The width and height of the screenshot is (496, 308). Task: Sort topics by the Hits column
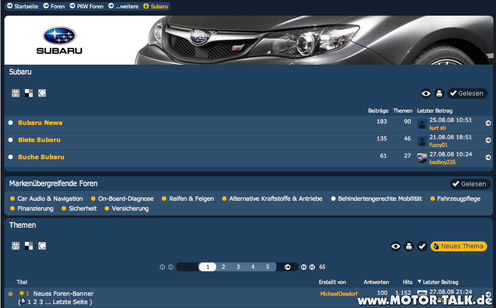(407, 282)
